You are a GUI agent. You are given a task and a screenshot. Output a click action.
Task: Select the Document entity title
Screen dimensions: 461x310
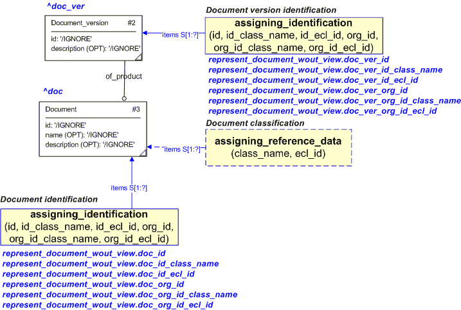click(x=61, y=109)
